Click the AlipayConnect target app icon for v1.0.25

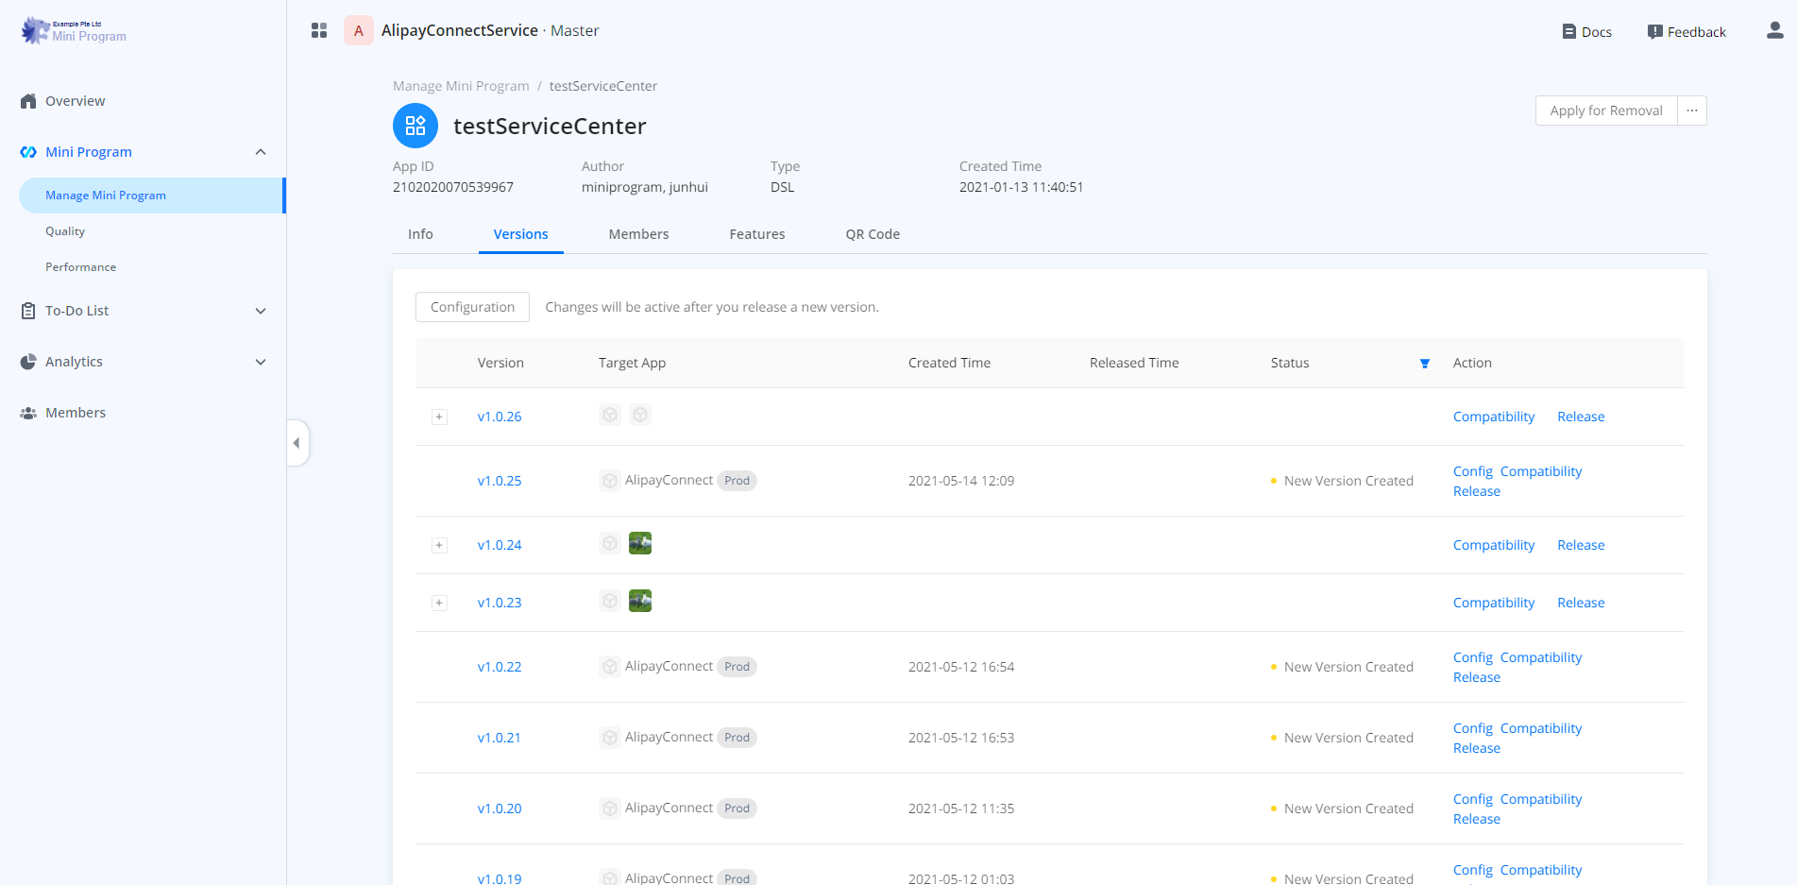pyautogui.click(x=609, y=480)
